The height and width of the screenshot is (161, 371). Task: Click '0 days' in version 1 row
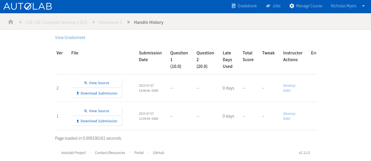pos(228,116)
